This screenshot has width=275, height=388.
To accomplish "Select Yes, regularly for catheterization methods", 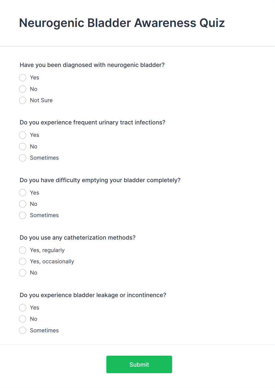I will 23,250.
